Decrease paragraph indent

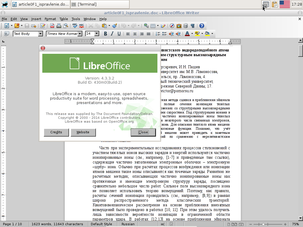(x=171, y=34)
